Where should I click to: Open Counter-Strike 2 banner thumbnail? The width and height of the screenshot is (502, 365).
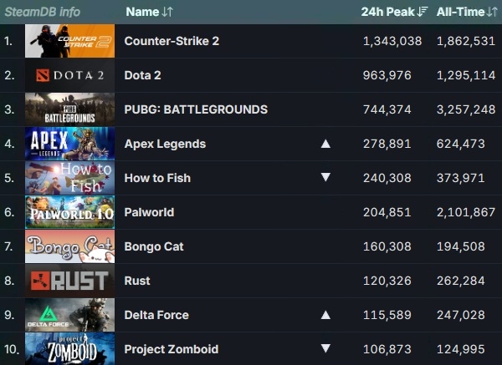tap(69, 41)
